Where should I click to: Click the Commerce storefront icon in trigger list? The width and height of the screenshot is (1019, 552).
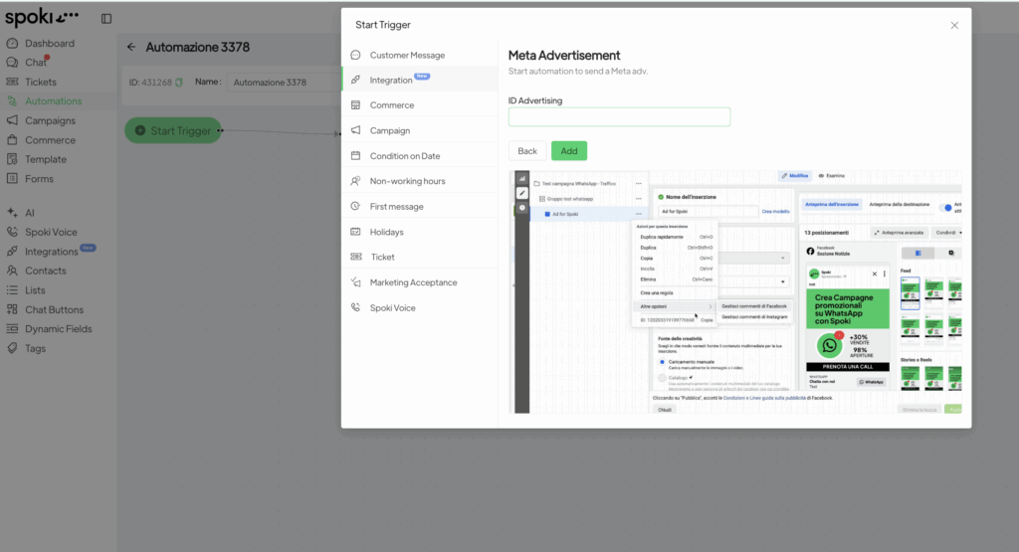(x=356, y=105)
